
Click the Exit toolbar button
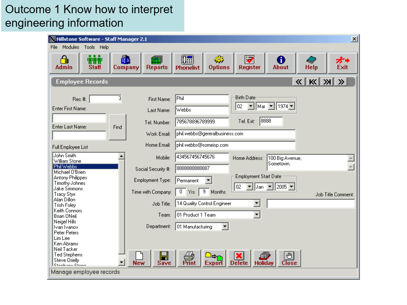(x=342, y=63)
